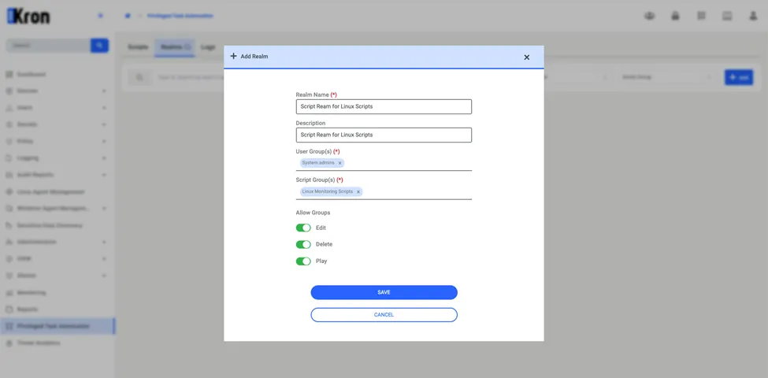The width and height of the screenshot is (768, 378).
Task: Switch to the Realms tab
Action: pos(175,47)
